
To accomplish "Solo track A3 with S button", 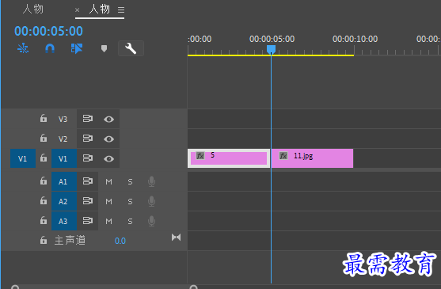I will [x=130, y=222].
